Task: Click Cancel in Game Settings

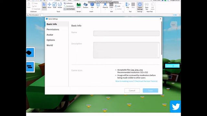Action: (132, 91)
